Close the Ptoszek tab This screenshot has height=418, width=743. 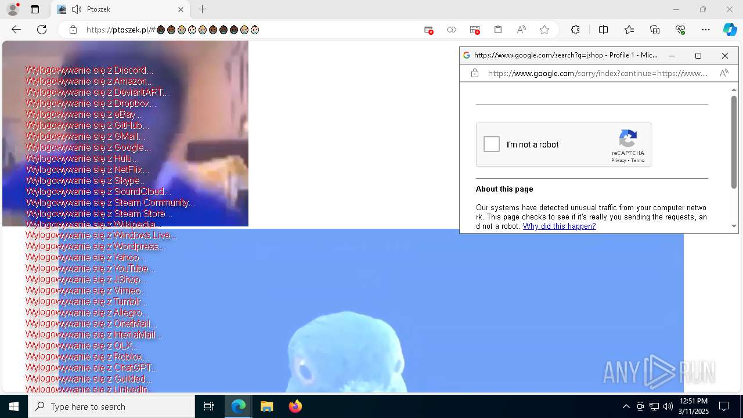coord(181,9)
